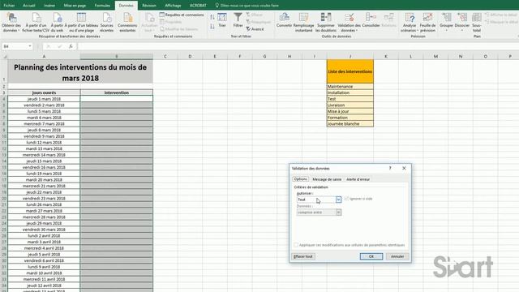Viewport: 519px width, 292px height.
Task: Click the Name Box showing B4
Action: click(x=15, y=46)
